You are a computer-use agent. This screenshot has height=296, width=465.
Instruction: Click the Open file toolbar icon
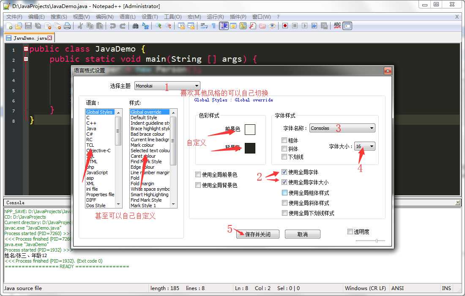(x=19, y=26)
